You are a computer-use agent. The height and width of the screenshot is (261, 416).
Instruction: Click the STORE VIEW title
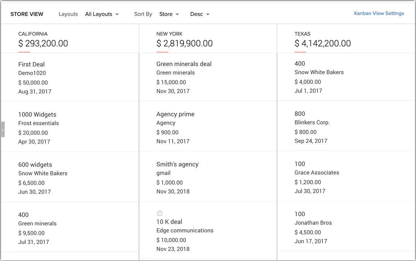pos(27,14)
